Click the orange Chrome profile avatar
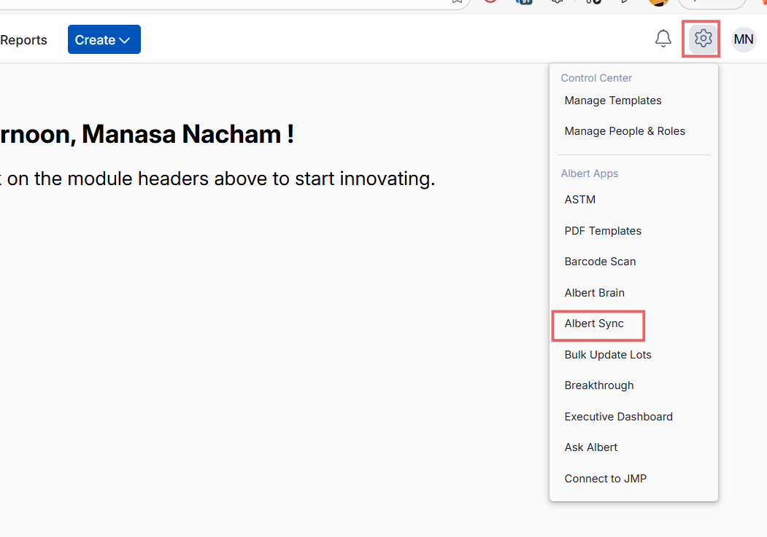Image resolution: width=767 pixels, height=537 pixels. (659, 2)
